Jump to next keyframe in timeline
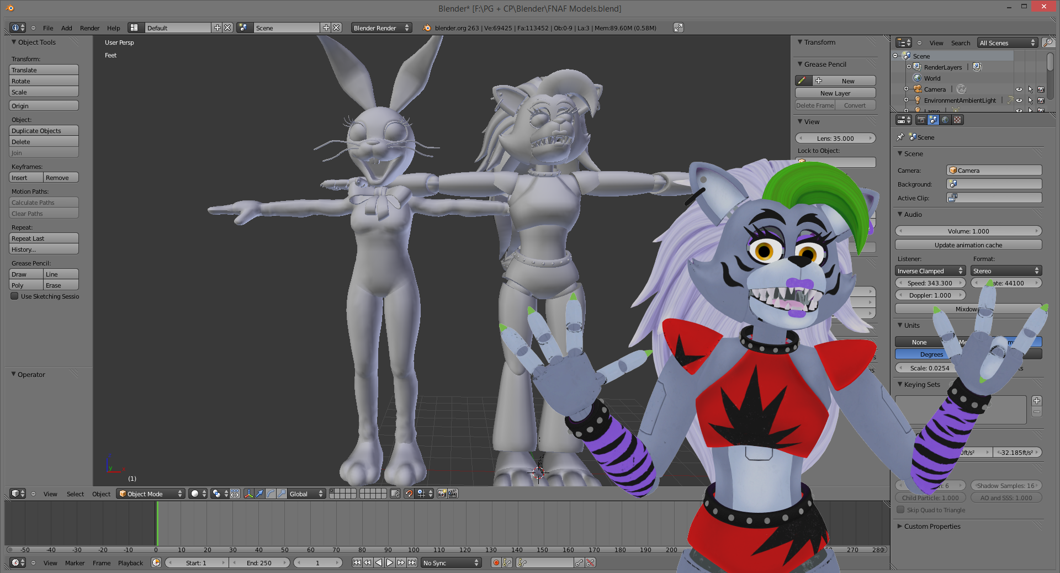 tap(401, 563)
